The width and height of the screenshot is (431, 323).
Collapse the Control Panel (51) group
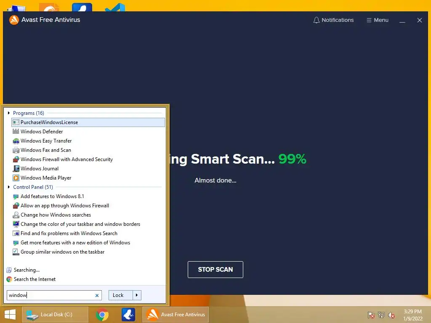9,187
